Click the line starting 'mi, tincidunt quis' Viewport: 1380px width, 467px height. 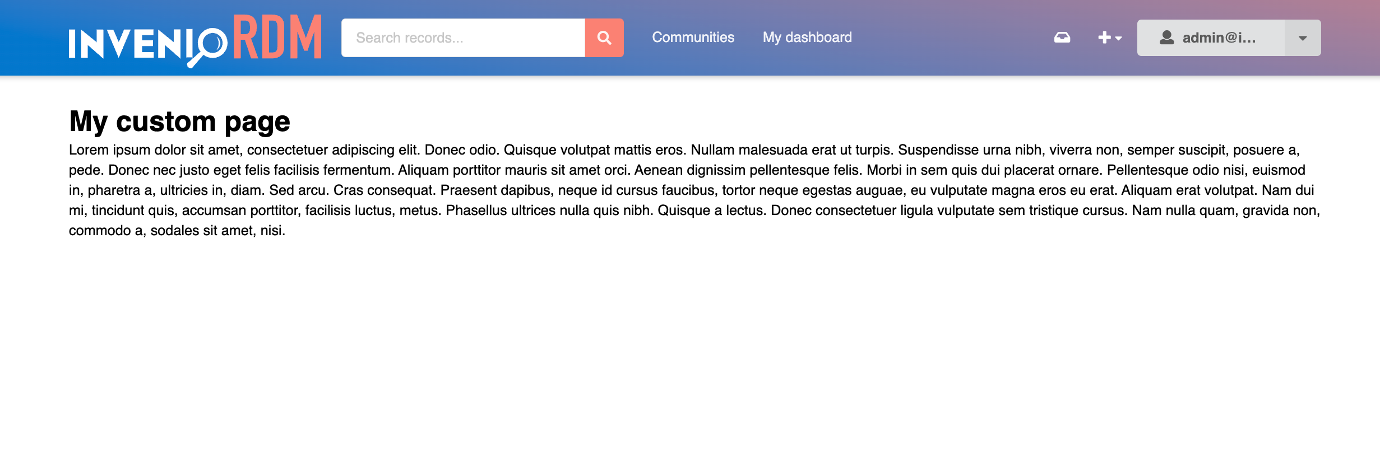(x=694, y=211)
